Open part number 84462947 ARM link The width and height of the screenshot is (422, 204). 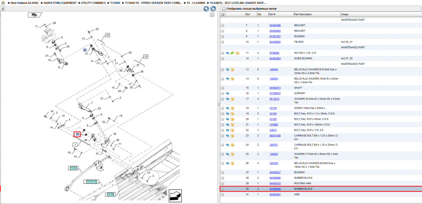275,195
